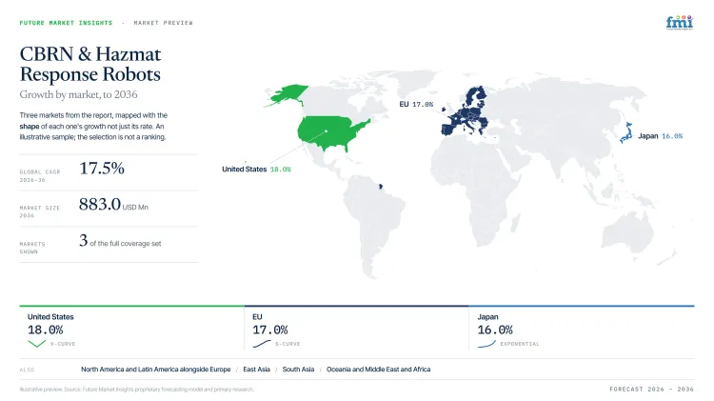Click the 'Market Size 2036' label
This screenshot has width=714, height=401.
click(x=40, y=211)
